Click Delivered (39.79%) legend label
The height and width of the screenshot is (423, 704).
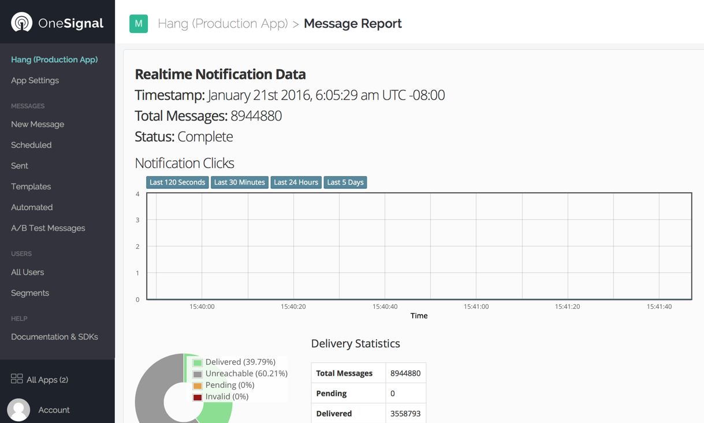pos(240,362)
